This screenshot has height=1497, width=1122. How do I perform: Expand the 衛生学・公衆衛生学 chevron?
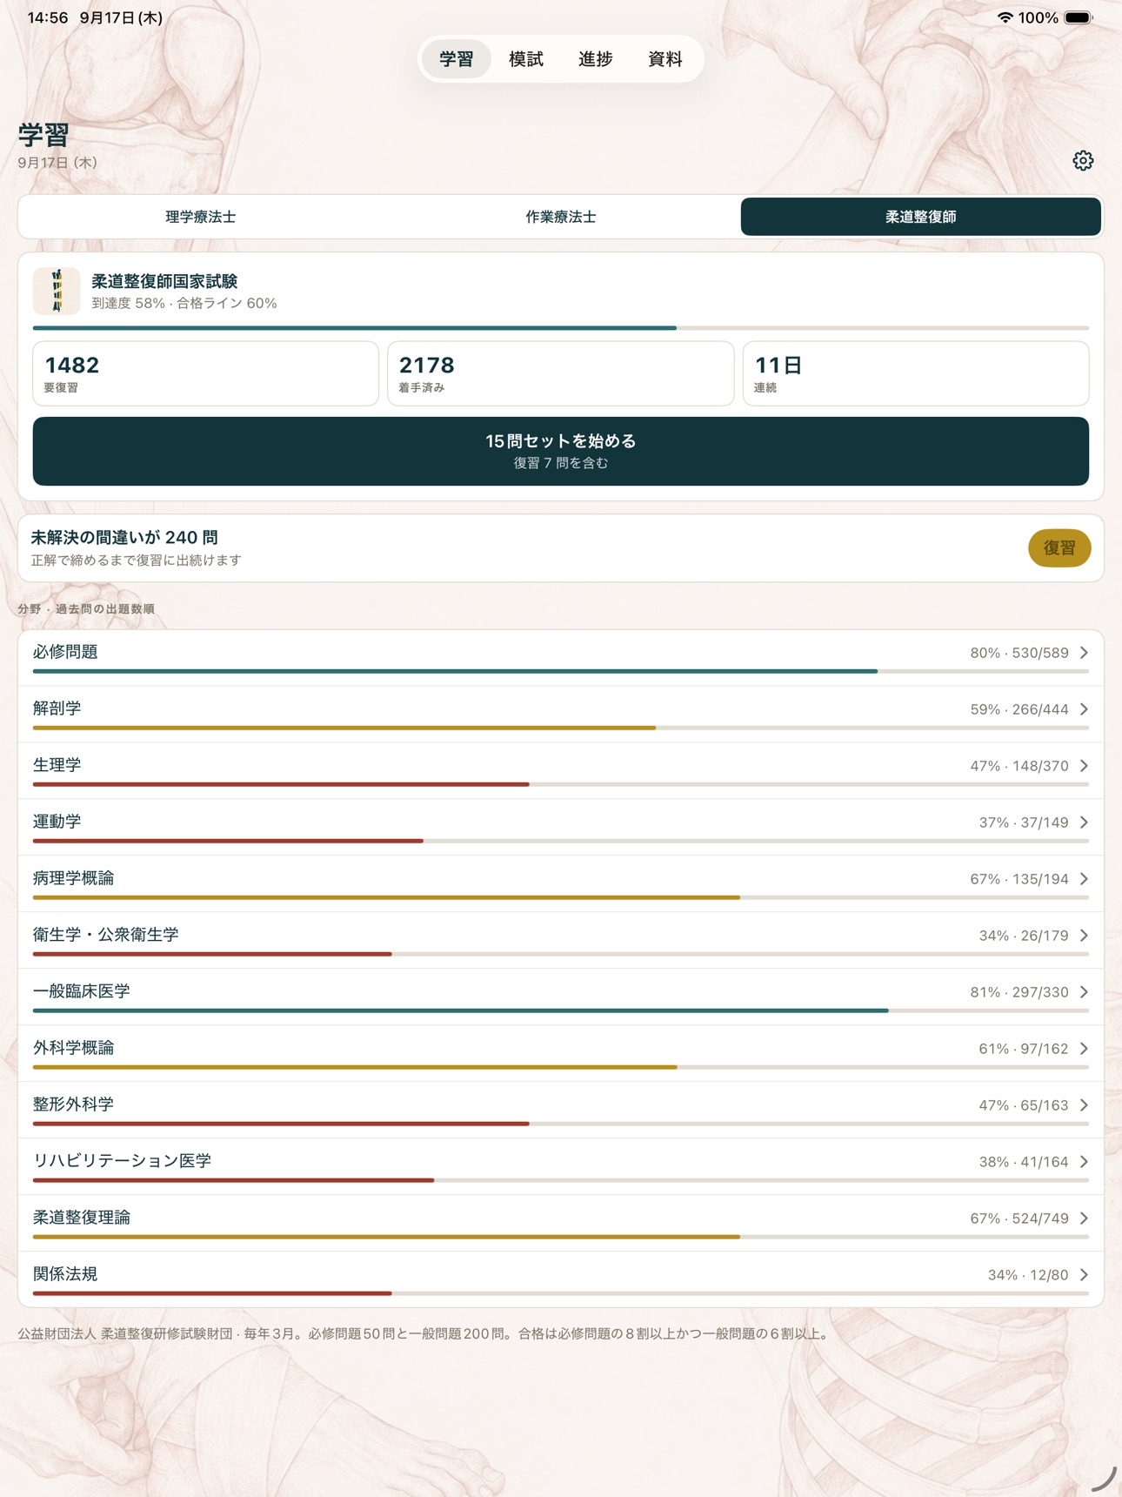(x=1084, y=936)
